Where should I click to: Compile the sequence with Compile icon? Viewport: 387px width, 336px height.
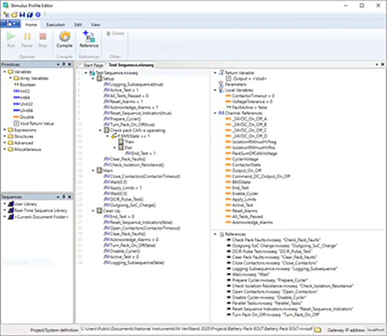(x=64, y=39)
